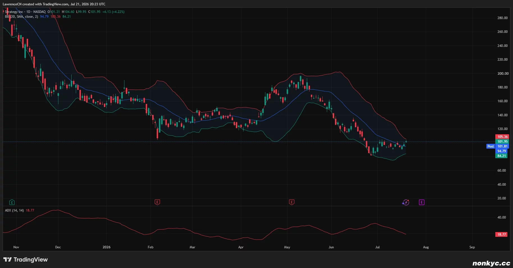Click the Aug label on time axis
This screenshot has height=268, width=513.
pyautogui.click(x=426, y=247)
